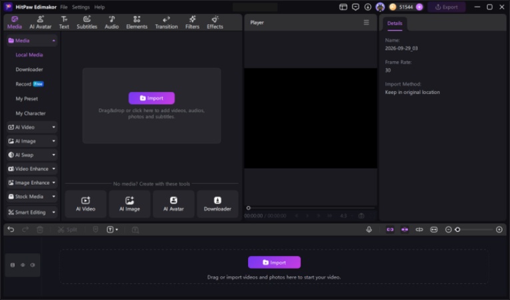Screen dimensions: 510x300
Task: Select the Details tab
Action: pos(395,23)
